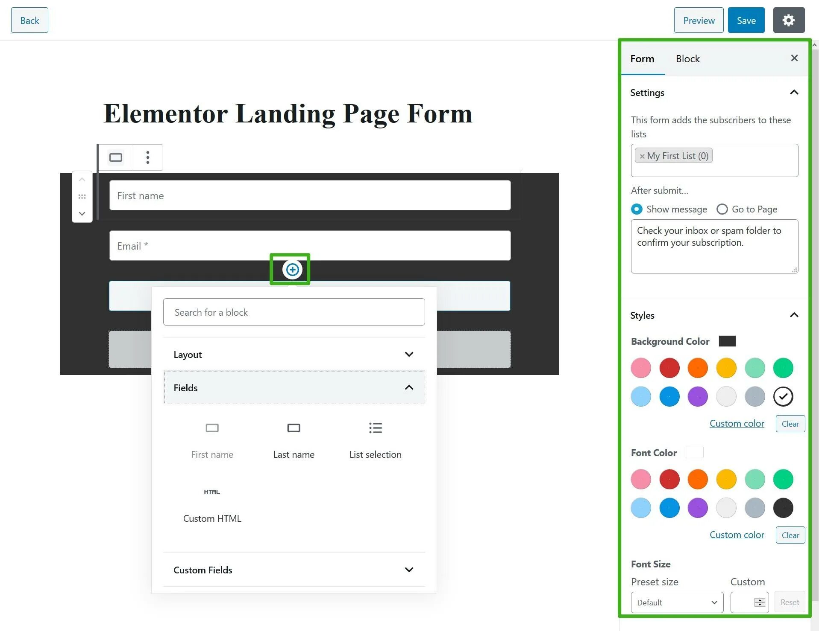Pick yellow font color swatch
The width and height of the screenshot is (819, 631).
pos(726,479)
